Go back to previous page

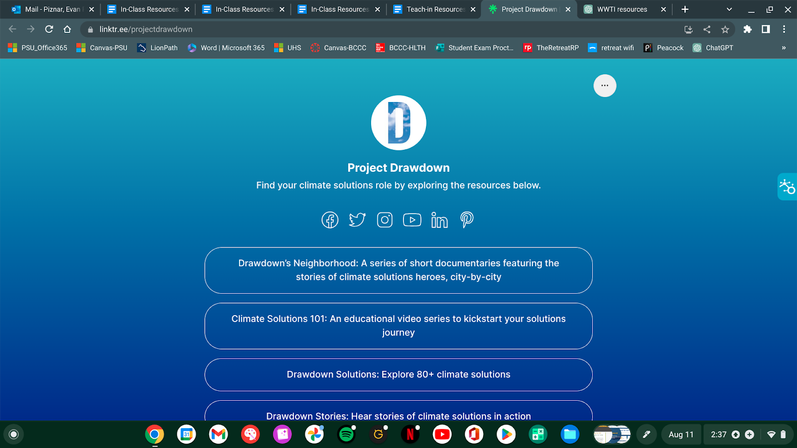point(12,29)
